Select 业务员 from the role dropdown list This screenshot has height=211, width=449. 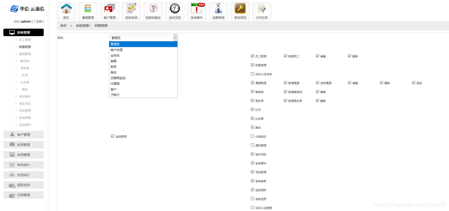tap(143, 56)
